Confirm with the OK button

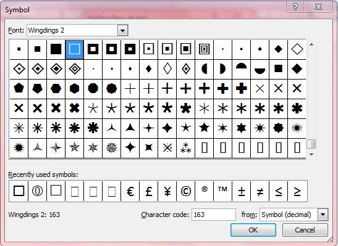(x=253, y=230)
